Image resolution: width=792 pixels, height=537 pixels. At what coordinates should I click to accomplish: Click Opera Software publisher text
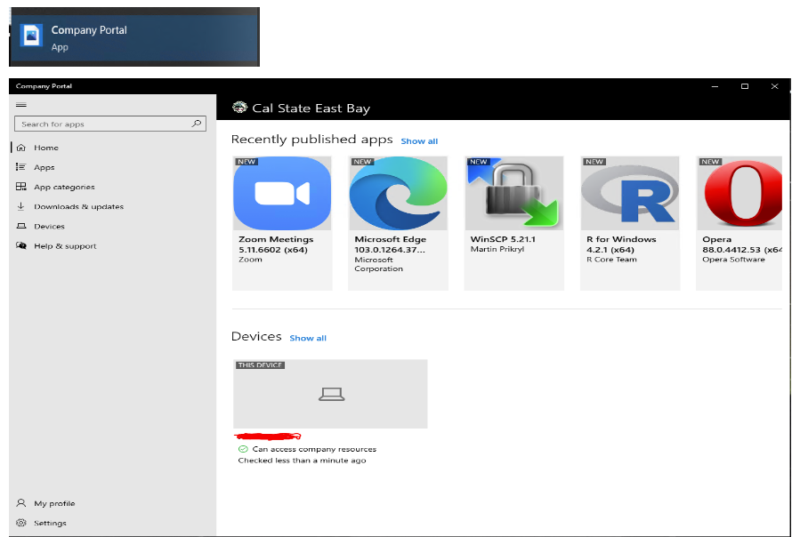pyautogui.click(x=733, y=260)
